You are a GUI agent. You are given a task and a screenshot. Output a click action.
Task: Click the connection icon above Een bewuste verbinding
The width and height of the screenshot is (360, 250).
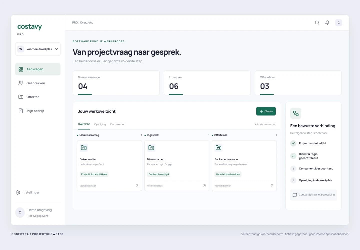click(296, 113)
